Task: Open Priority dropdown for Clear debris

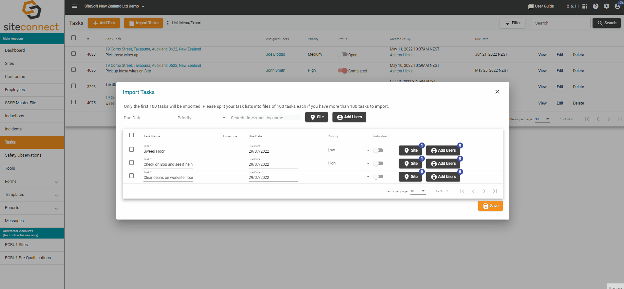Action: (x=349, y=177)
